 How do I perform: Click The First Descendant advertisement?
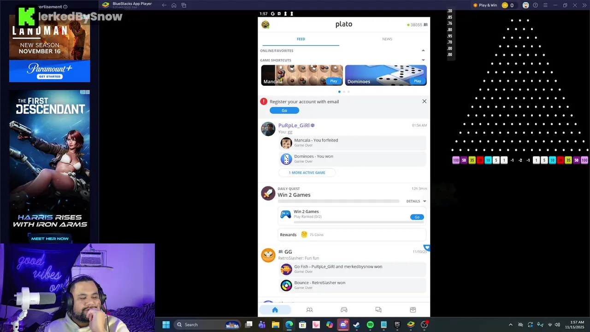[50, 166]
